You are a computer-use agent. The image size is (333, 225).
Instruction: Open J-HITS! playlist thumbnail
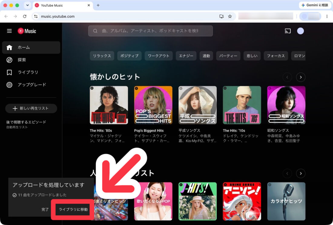(198, 201)
